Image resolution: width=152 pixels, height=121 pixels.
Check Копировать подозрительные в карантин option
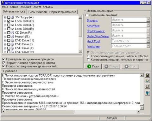point(88,60)
